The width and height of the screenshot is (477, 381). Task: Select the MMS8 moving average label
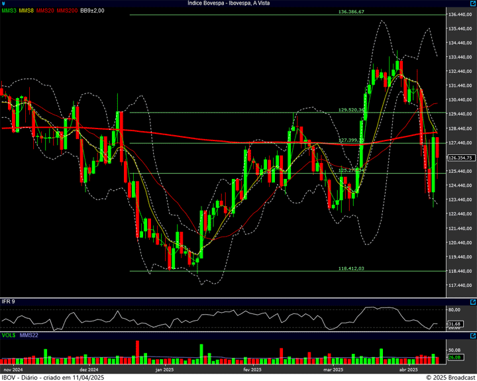(x=27, y=11)
